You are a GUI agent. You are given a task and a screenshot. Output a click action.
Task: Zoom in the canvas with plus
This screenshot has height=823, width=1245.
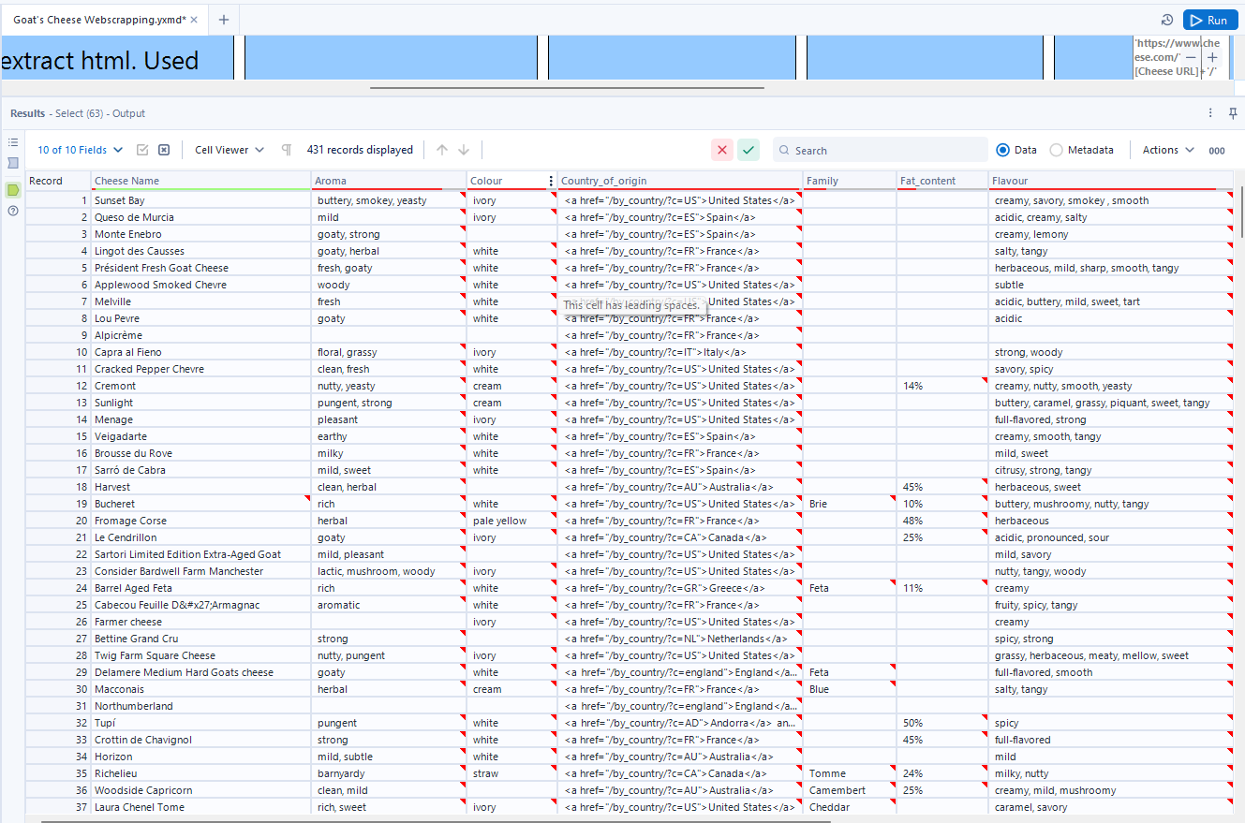pos(1213,57)
